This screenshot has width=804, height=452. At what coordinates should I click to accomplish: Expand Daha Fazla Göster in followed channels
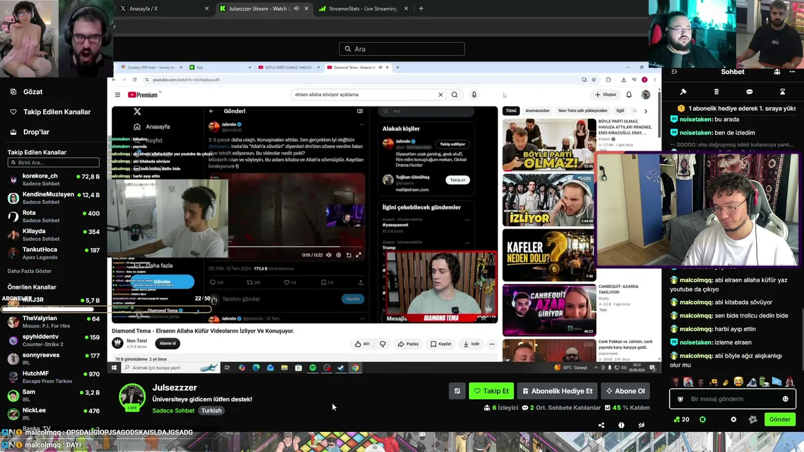point(30,271)
